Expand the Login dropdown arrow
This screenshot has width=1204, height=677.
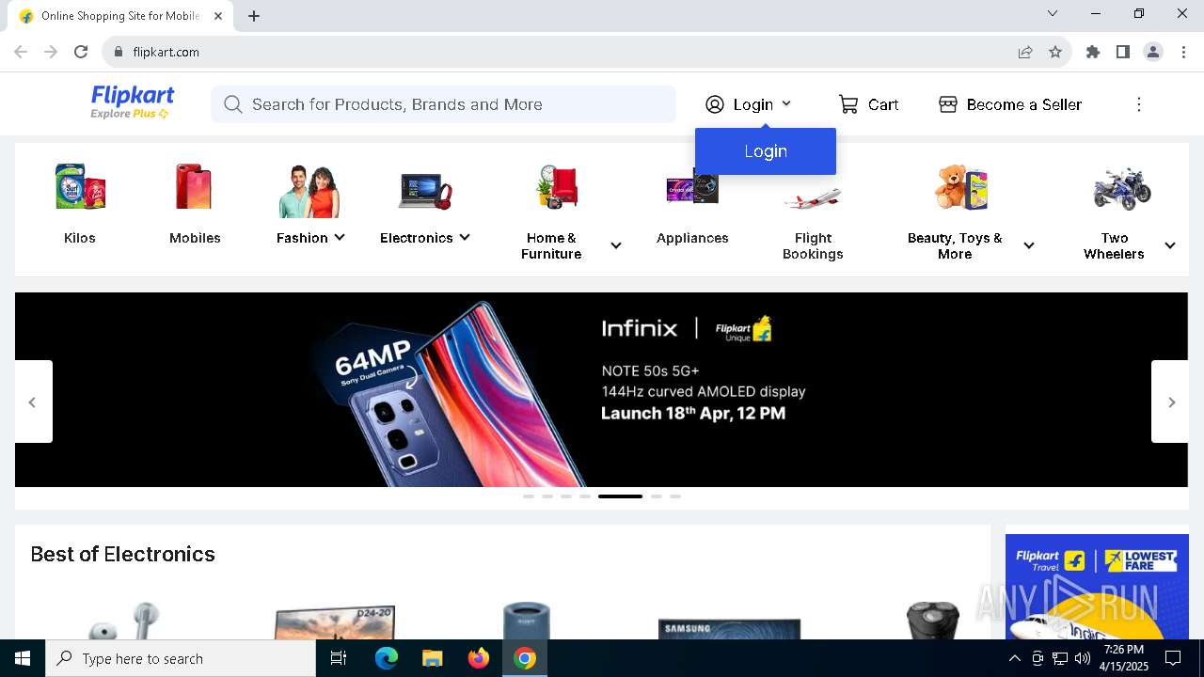point(786,104)
